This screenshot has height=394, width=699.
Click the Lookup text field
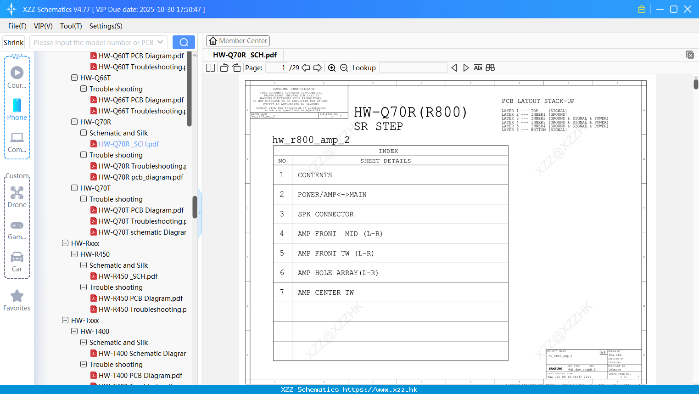pyautogui.click(x=414, y=68)
